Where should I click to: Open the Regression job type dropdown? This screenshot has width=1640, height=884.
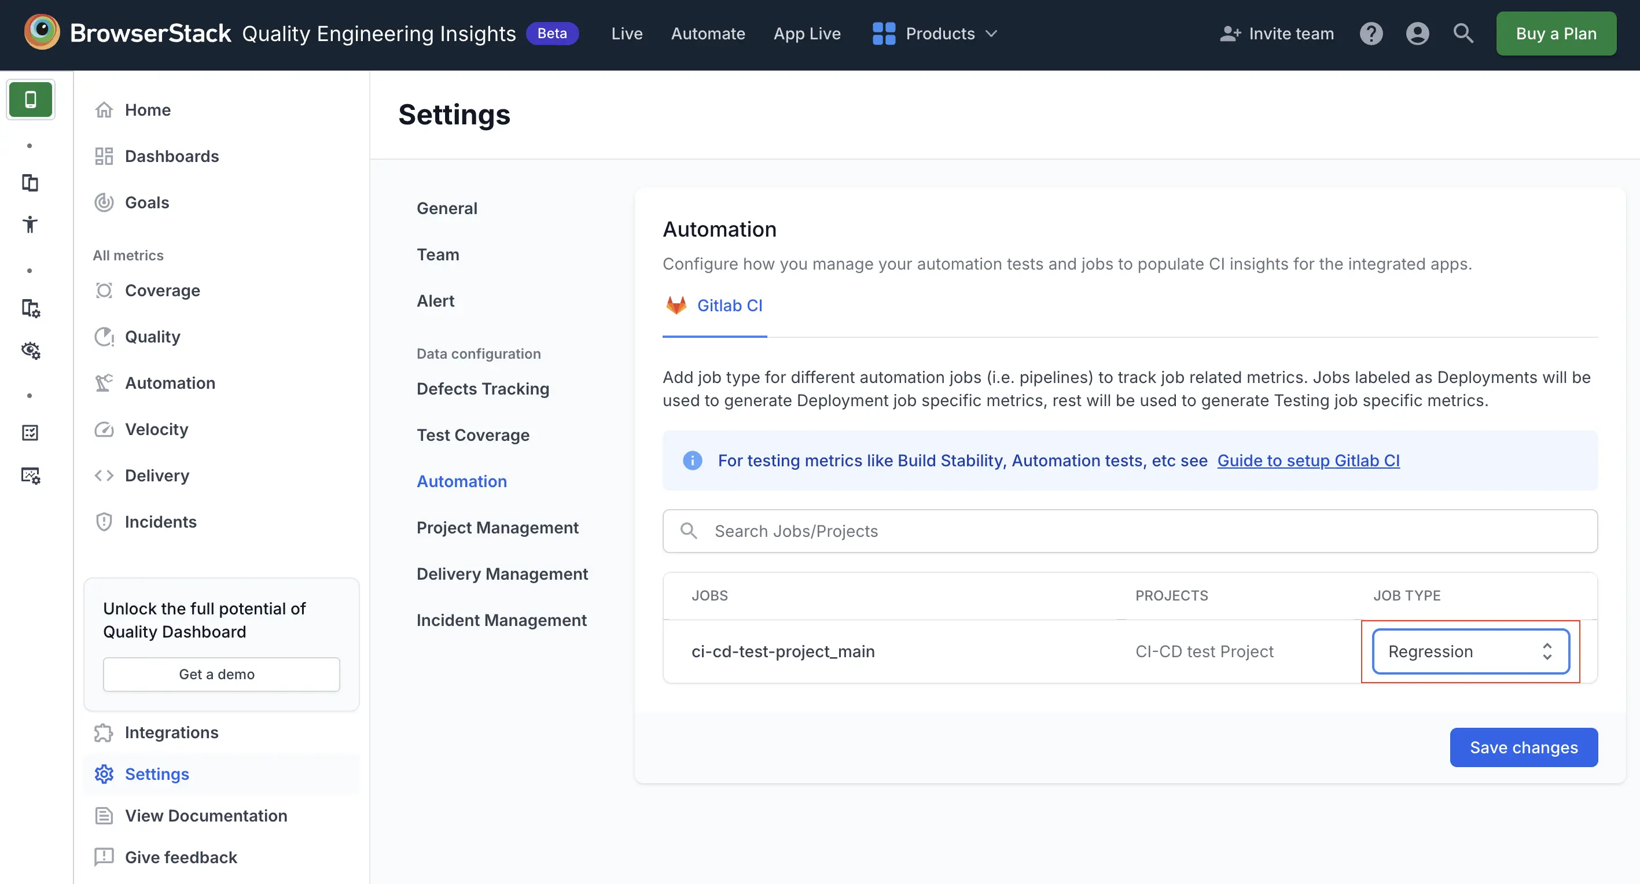click(x=1470, y=651)
